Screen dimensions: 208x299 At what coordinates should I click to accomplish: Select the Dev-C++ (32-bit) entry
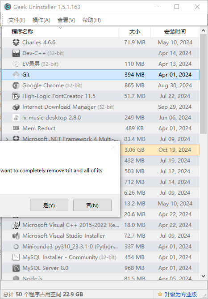tap(43, 53)
